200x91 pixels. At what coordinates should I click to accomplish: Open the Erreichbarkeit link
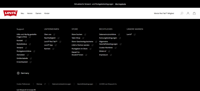click(x=22, y=62)
